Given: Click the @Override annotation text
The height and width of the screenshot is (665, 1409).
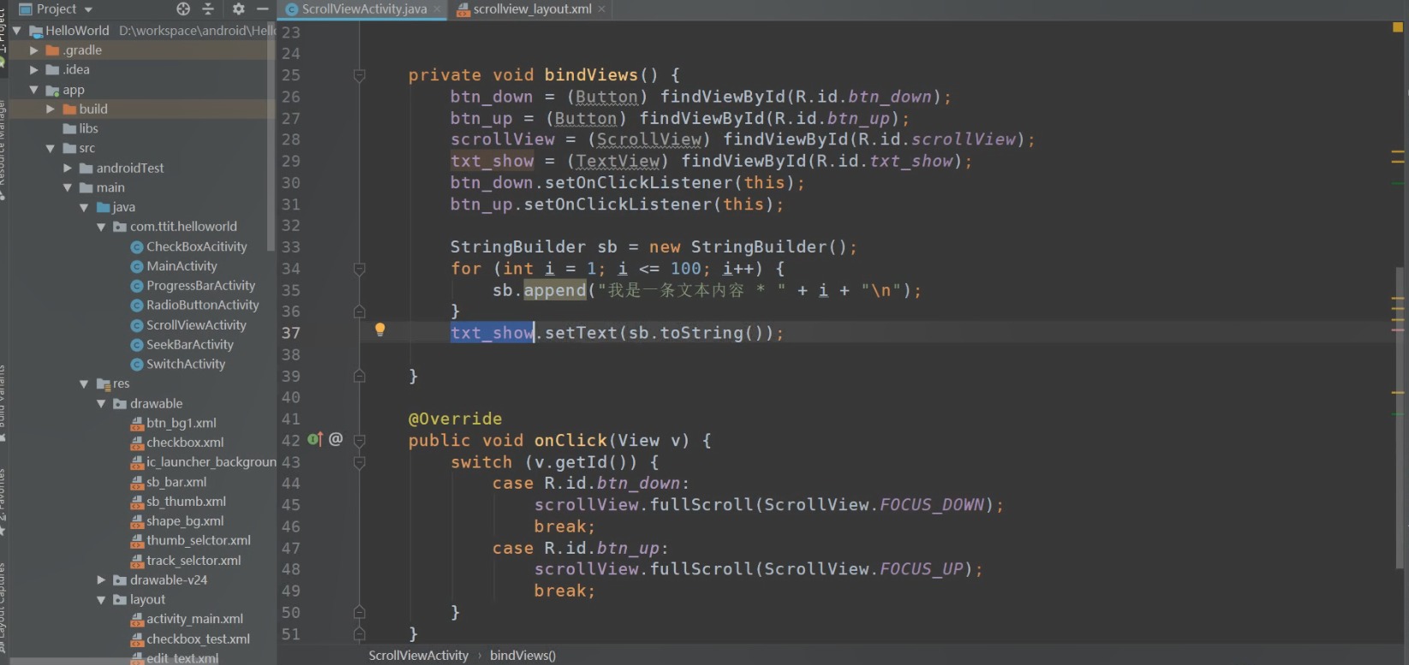Looking at the screenshot, I should [455, 419].
